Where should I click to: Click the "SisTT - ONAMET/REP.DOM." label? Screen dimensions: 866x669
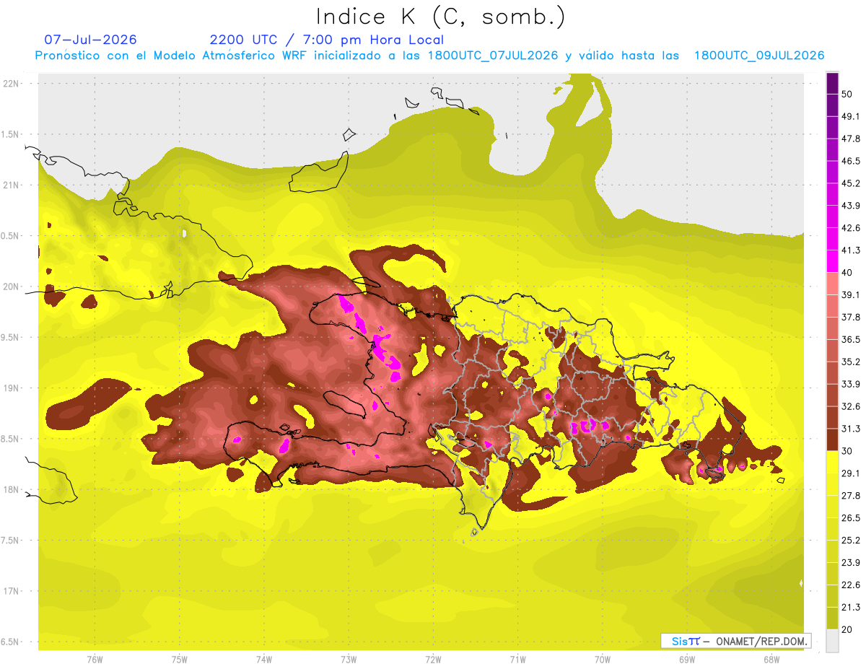click(735, 641)
